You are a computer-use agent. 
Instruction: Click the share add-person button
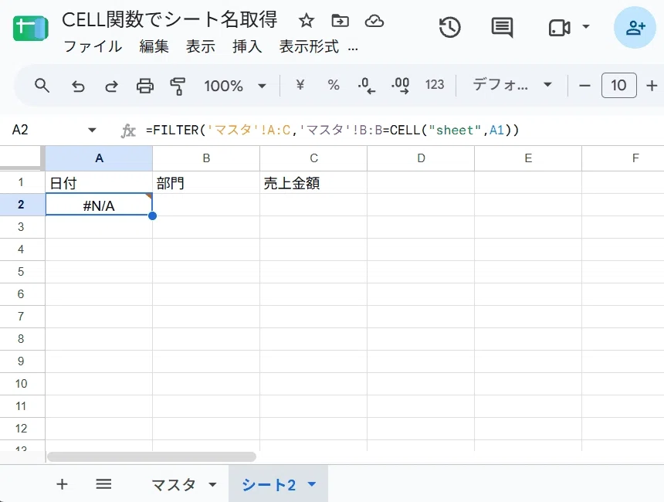pyautogui.click(x=635, y=28)
